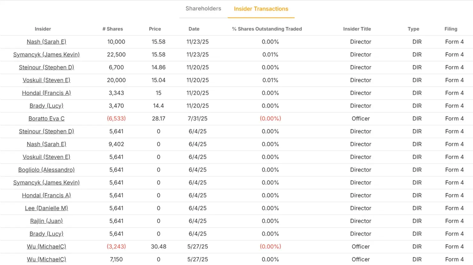
Task: Click the Lee (Danielle M) link
Action: click(46, 208)
